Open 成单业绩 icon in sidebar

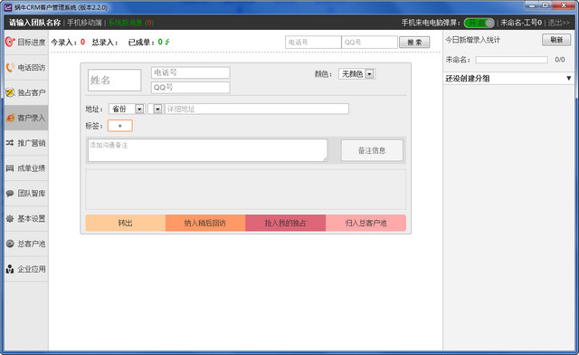coord(10,168)
